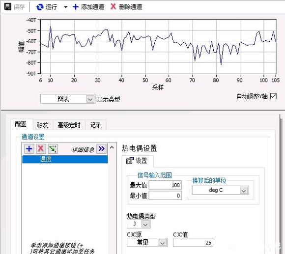Click the save floppy disk icon
The height and width of the screenshot is (254, 285).
[8, 7]
